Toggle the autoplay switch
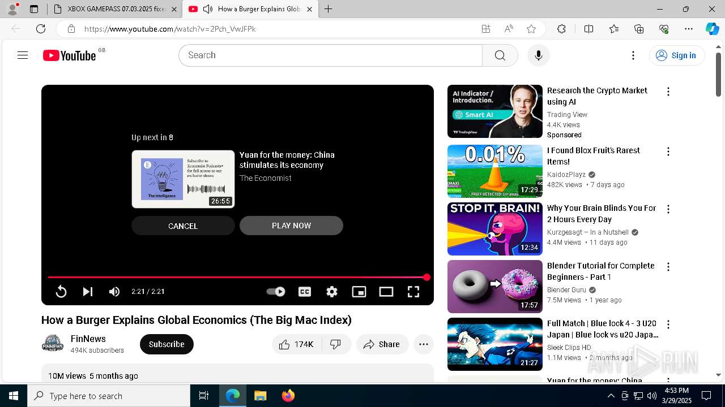 (276, 292)
